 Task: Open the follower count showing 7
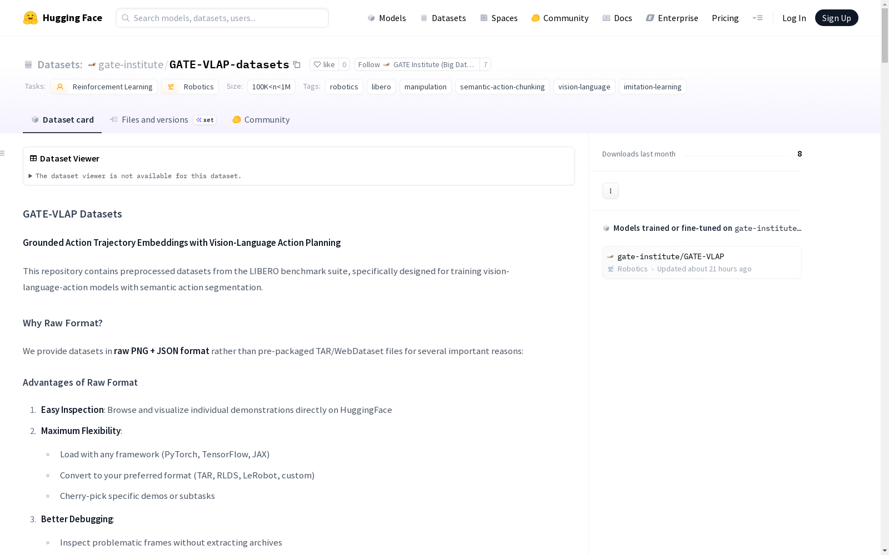click(x=486, y=64)
